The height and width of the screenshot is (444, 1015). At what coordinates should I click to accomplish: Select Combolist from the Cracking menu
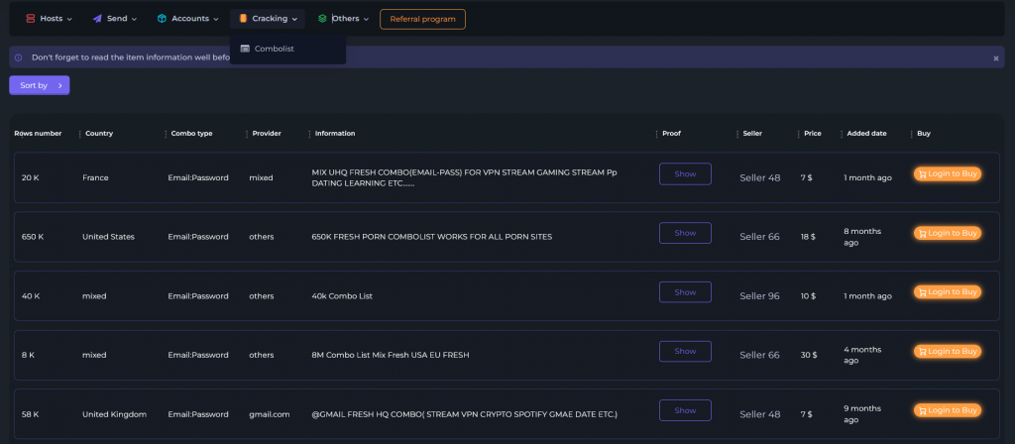pos(275,49)
